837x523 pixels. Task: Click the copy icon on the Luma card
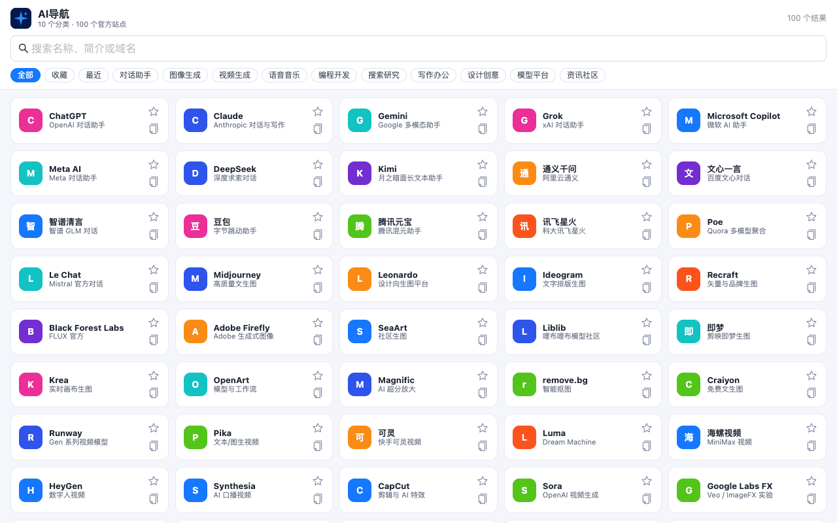click(x=647, y=446)
